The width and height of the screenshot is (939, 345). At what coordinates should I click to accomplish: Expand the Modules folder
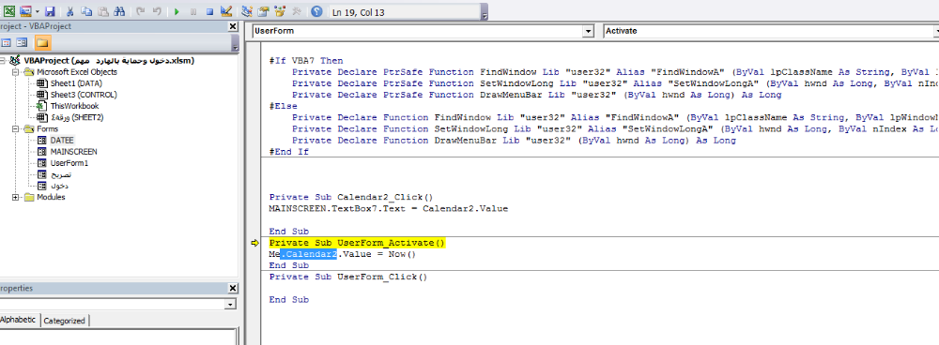click(16, 197)
